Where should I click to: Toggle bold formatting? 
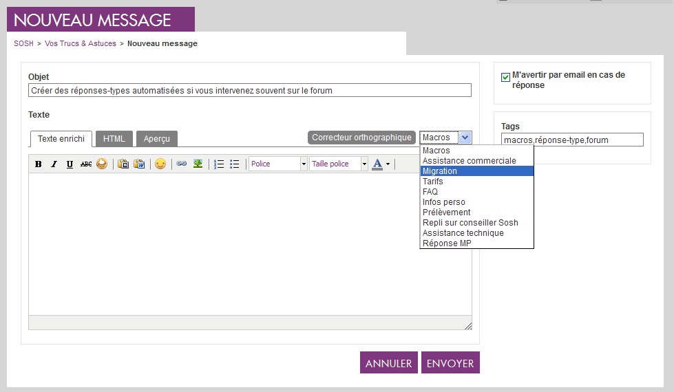point(39,164)
